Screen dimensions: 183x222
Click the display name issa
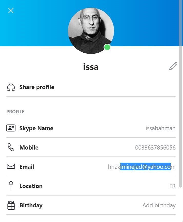click(x=91, y=67)
